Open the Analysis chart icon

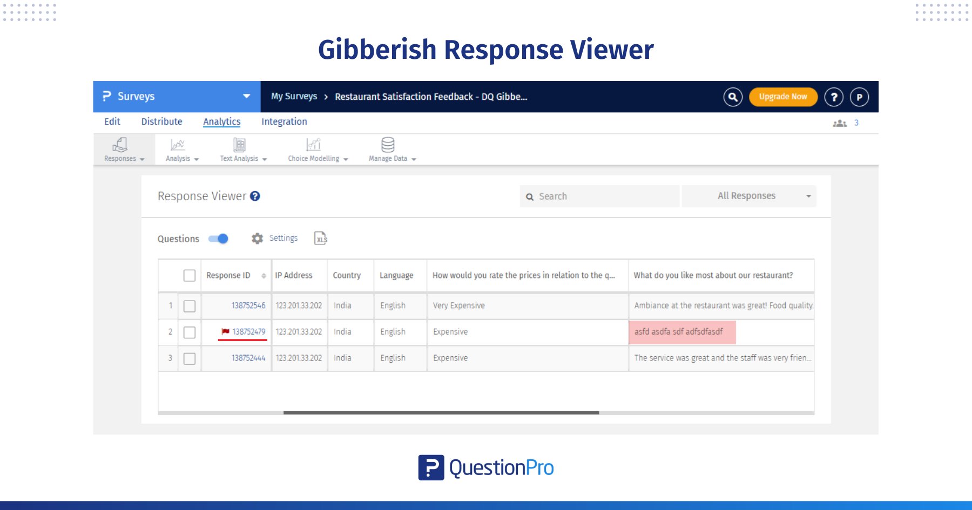(178, 145)
